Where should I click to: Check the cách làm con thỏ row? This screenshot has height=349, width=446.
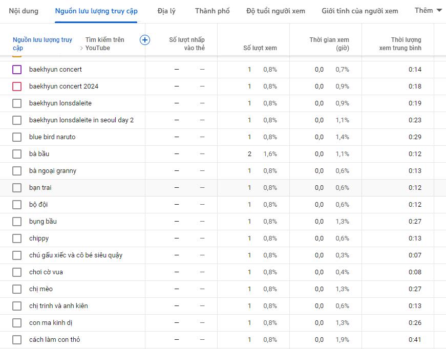tap(17, 340)
